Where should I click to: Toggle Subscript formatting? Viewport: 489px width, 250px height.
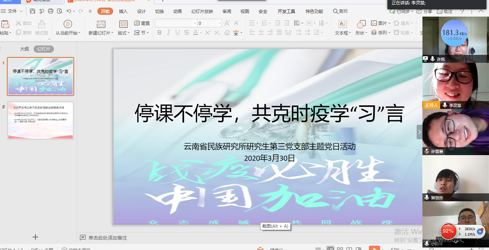217,33
